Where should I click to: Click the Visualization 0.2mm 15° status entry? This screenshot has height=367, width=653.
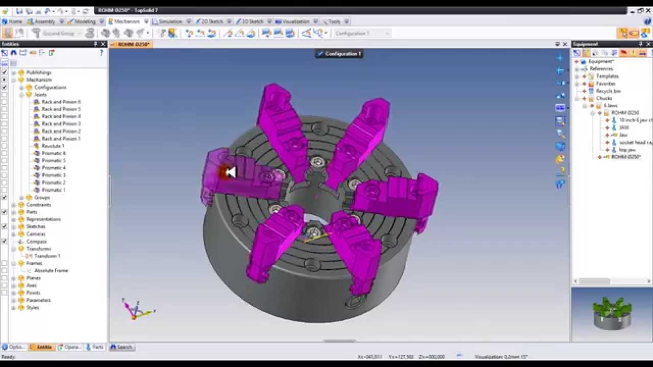501,357
